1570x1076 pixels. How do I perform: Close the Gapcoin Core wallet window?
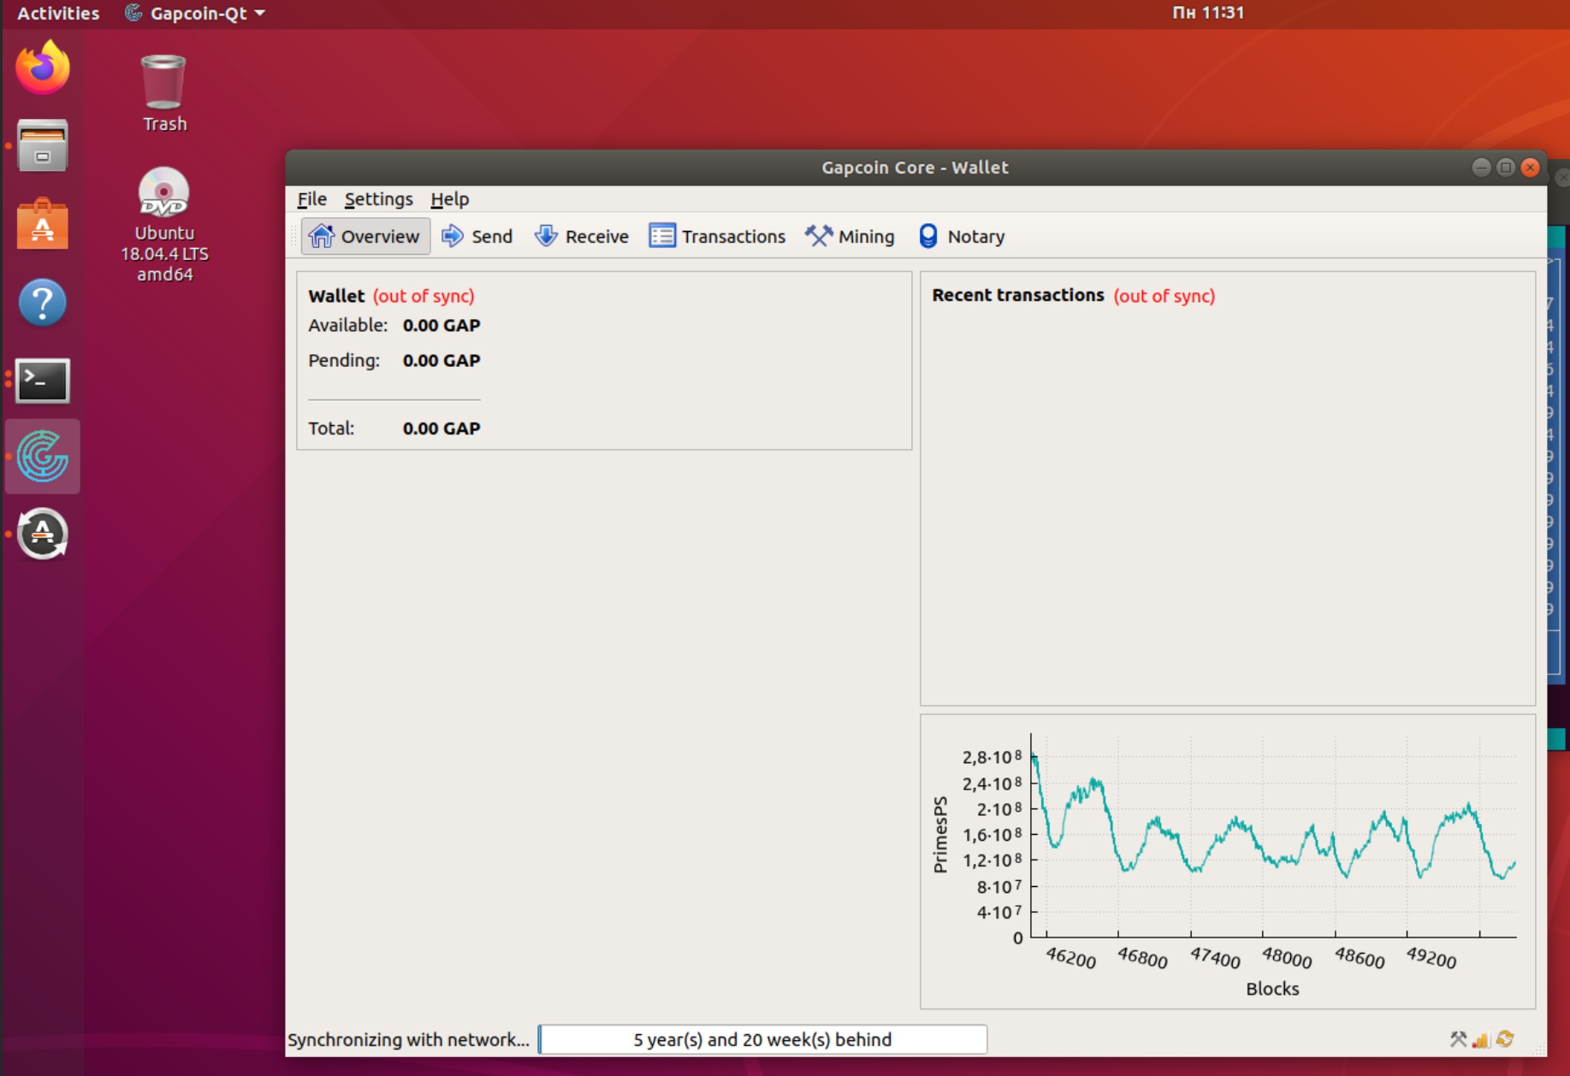click(x=1531, y=168)
